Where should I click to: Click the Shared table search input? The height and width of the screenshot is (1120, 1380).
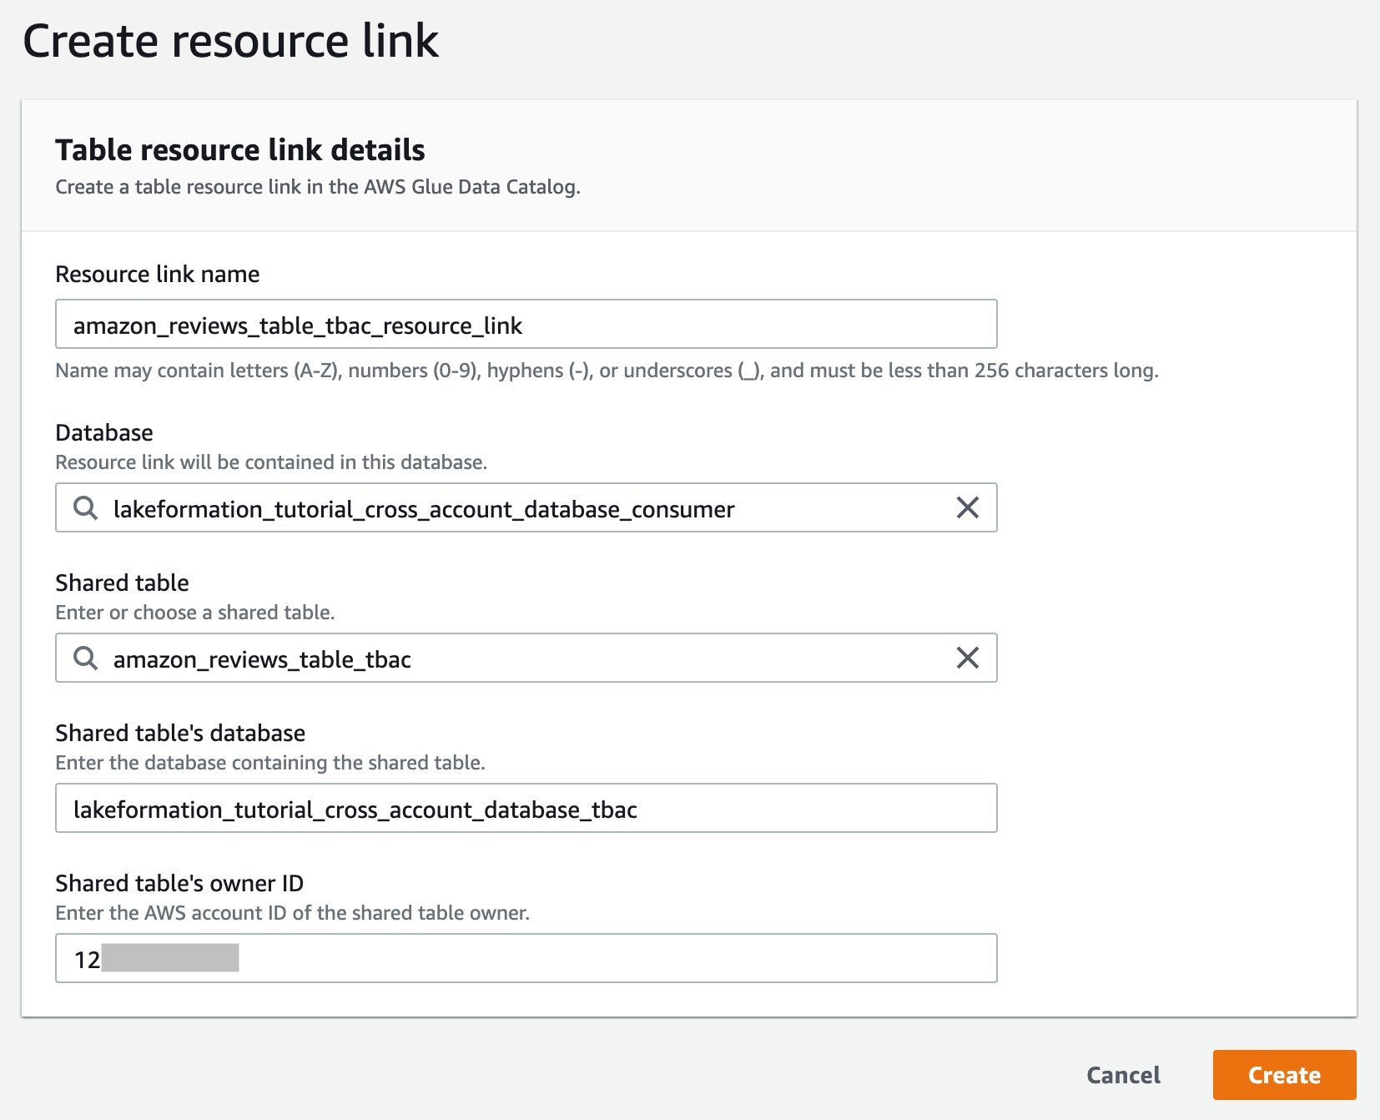click(x=526, y=658)
